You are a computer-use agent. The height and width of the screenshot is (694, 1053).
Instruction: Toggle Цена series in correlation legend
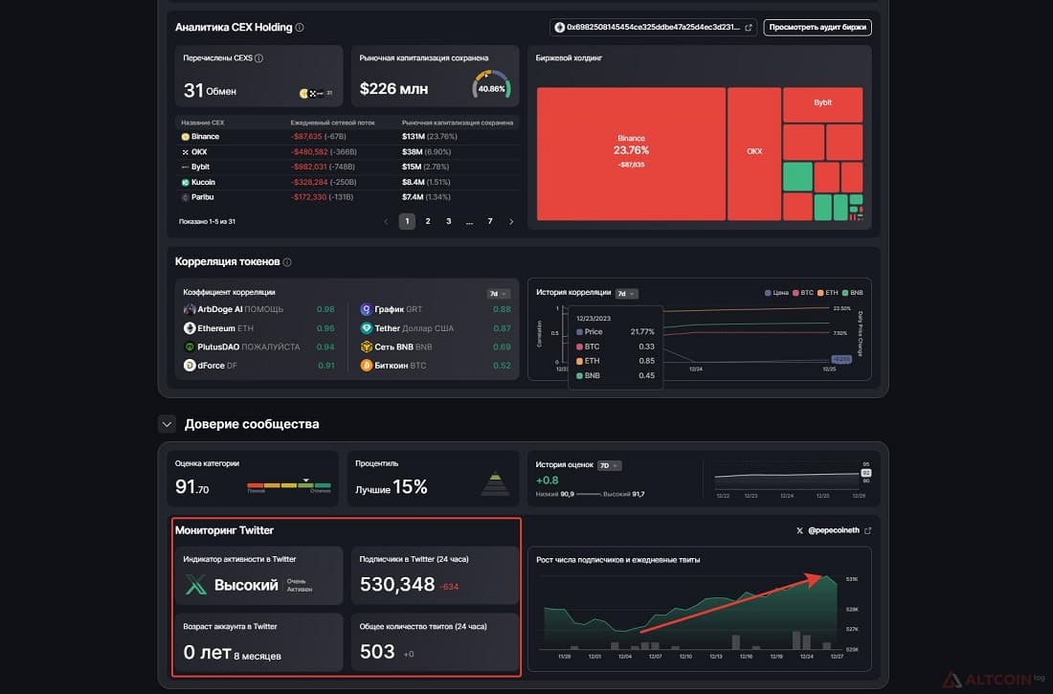[x=776, y=293]
